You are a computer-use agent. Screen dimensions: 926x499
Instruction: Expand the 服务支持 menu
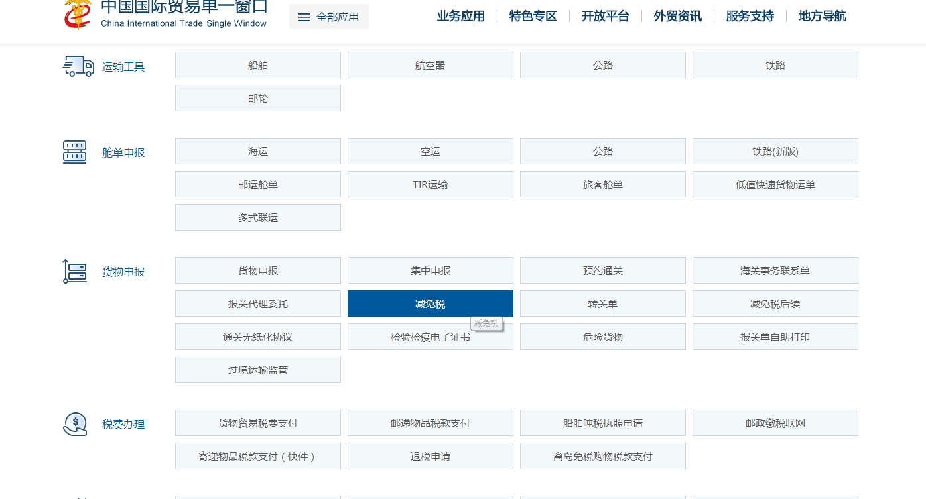750,16
